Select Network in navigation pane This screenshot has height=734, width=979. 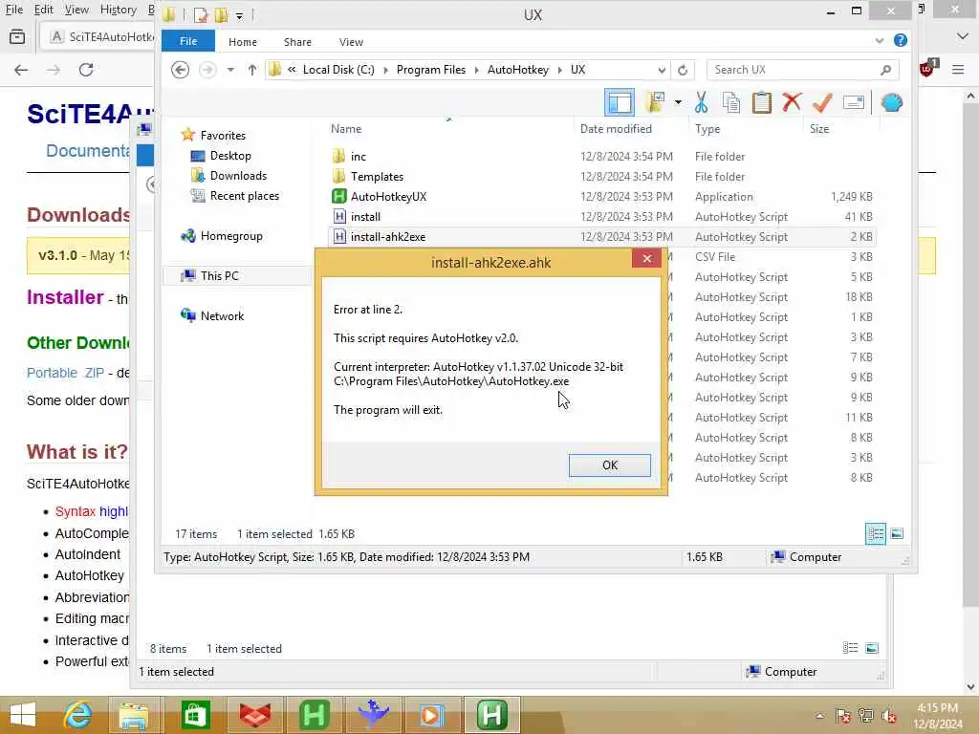click(x=222, y=315)
